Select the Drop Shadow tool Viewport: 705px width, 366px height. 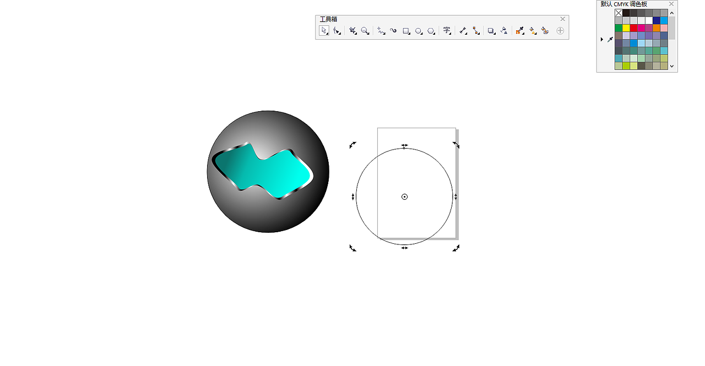click(491, 31)
